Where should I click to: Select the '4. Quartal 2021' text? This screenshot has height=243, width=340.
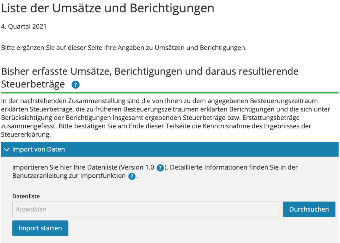(x=24, y=26)
